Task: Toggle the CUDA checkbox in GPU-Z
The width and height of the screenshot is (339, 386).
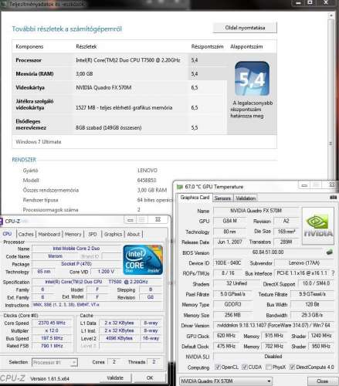Action: 245,367
